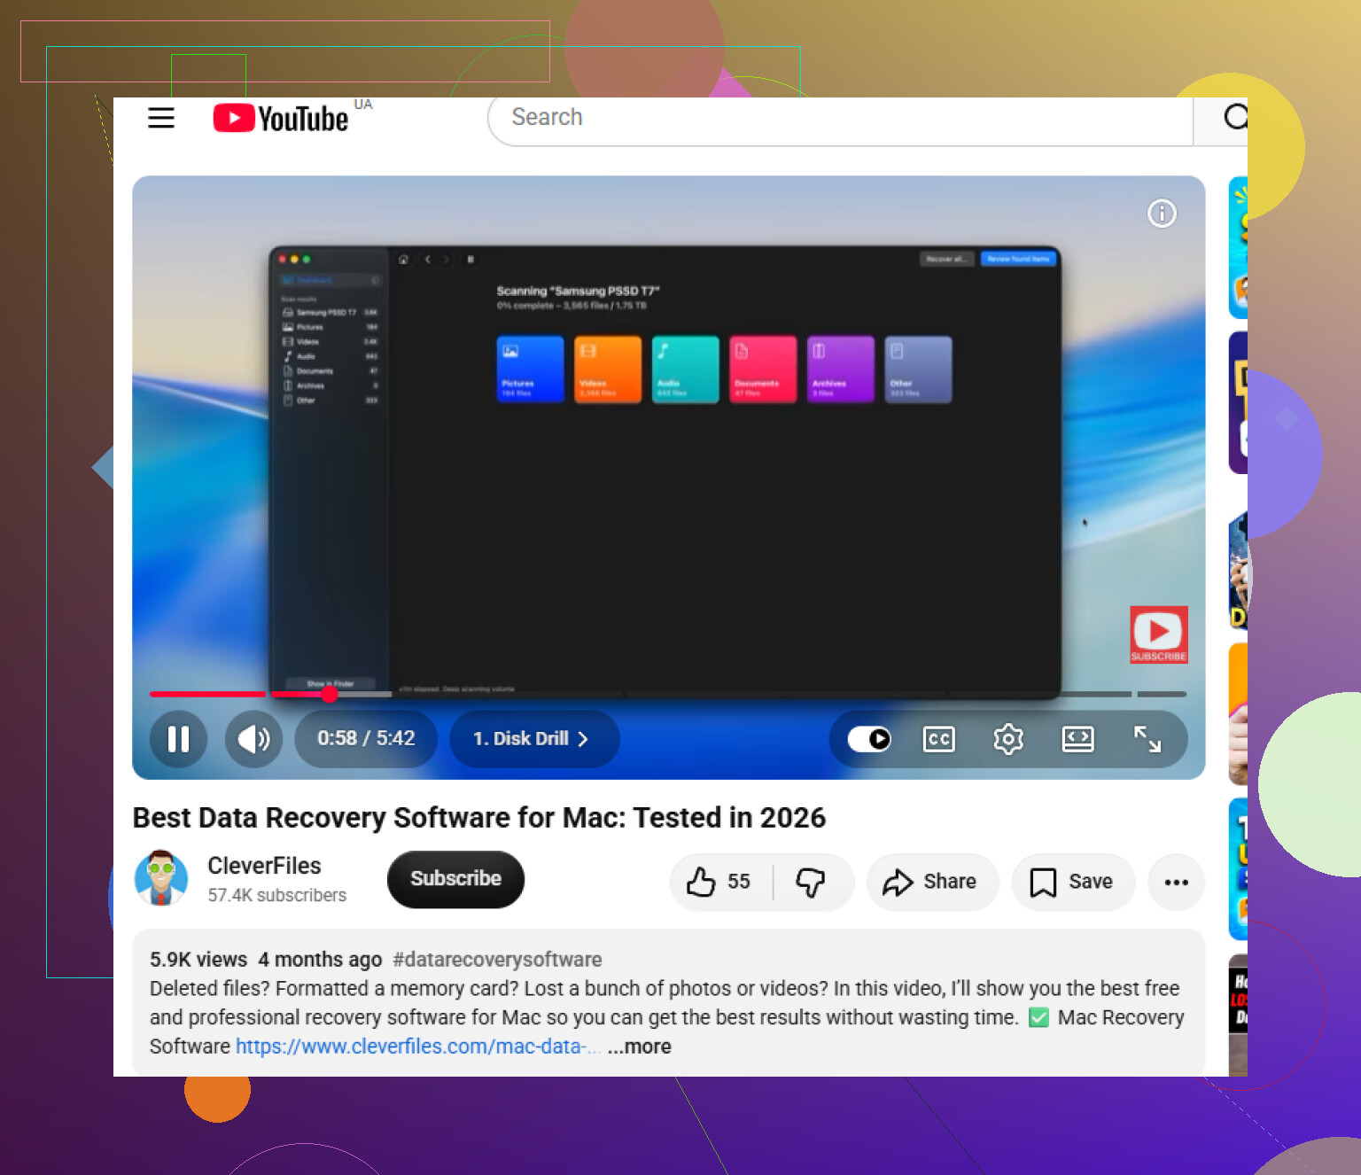Click the pink Documents tile in the video
1361x1175 pixels.
click(763, 370)
